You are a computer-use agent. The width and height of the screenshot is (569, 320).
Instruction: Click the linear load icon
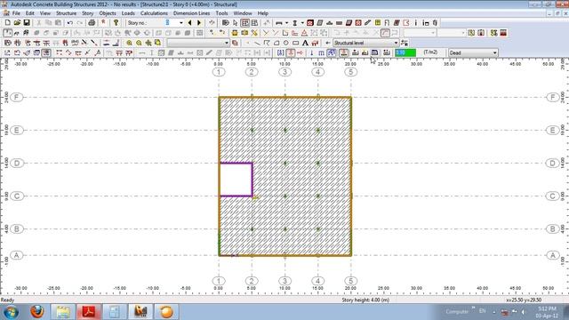[321, 53]
